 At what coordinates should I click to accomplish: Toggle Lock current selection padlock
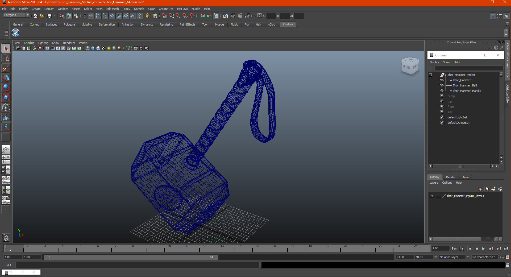click(147, 16)
